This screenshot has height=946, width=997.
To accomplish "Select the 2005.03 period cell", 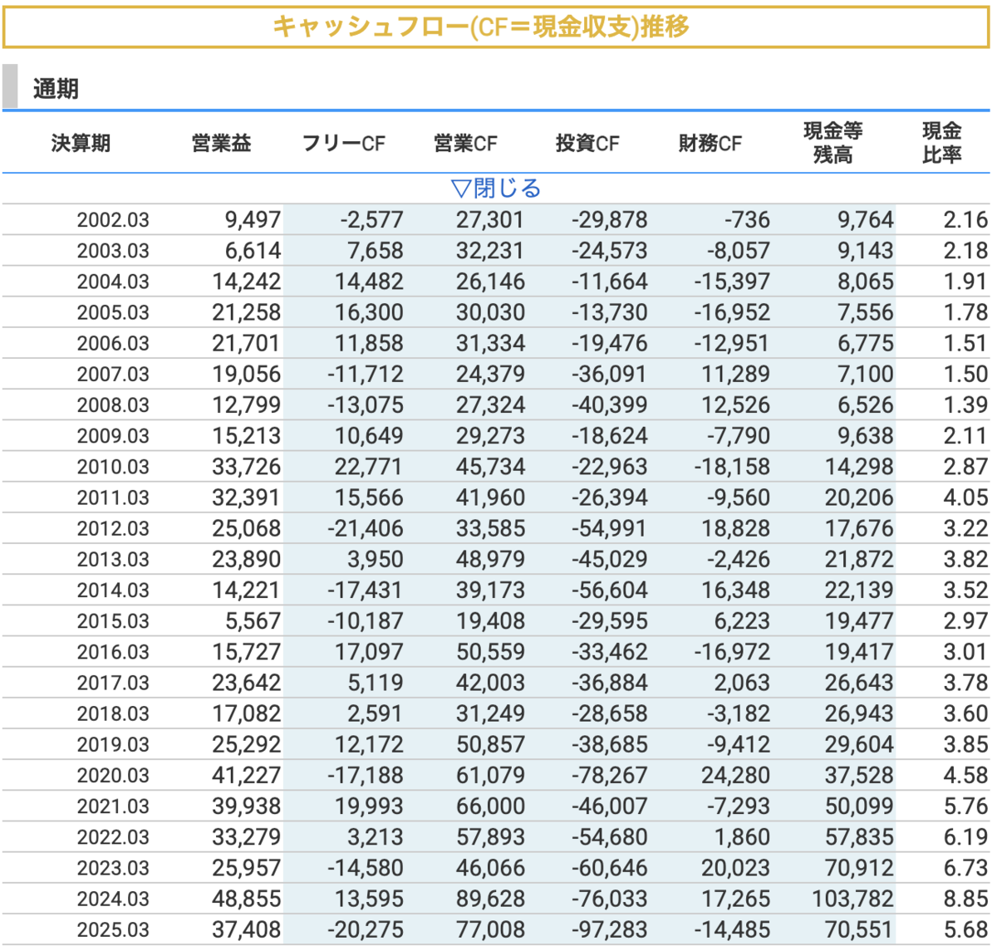I will (113, 312).
